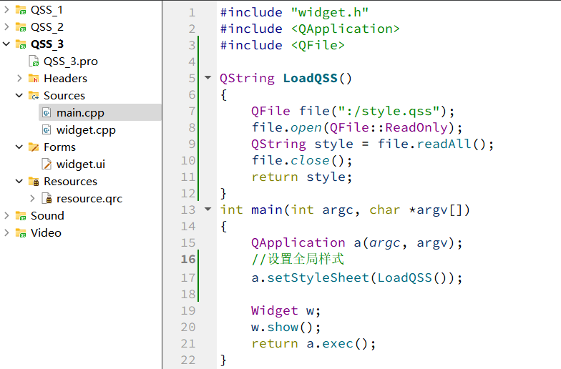The height and width of the screenshot is (369, 561).
Task: Click the "widget.h" include string
Action: [x=329, y=13]
